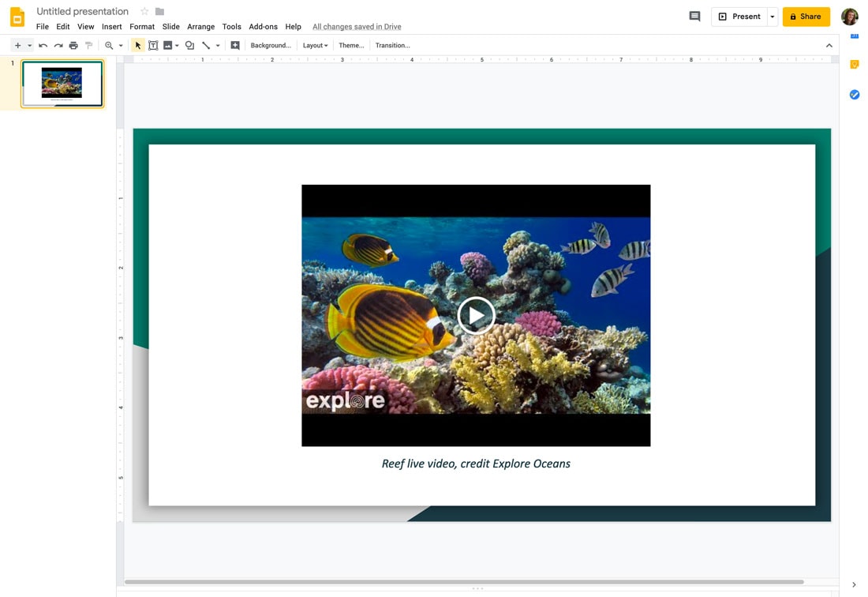This screenshot has width=868, height=597.
Task: Open the Layout dropdown
Action: point(315,46)
